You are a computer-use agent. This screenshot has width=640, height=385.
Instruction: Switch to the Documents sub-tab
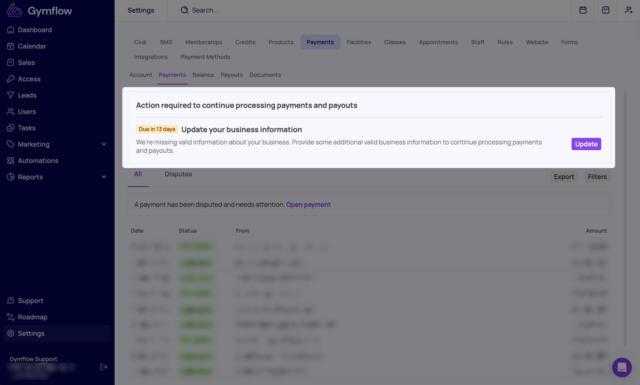[265, 75]
